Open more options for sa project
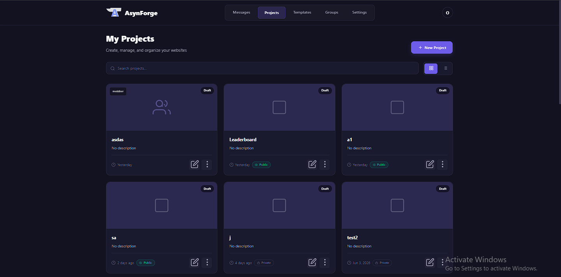This screenshot has width=561, height=277. (207, 262)
